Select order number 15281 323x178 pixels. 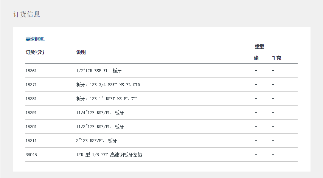pyautogui.click(x=31, y=99)
